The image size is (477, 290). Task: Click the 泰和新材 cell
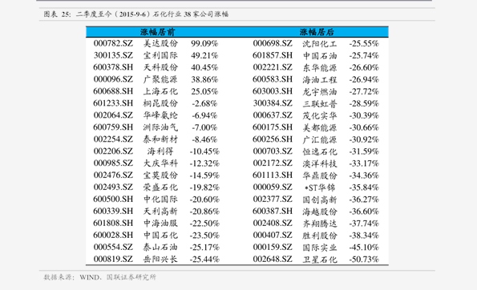point(160,139)
